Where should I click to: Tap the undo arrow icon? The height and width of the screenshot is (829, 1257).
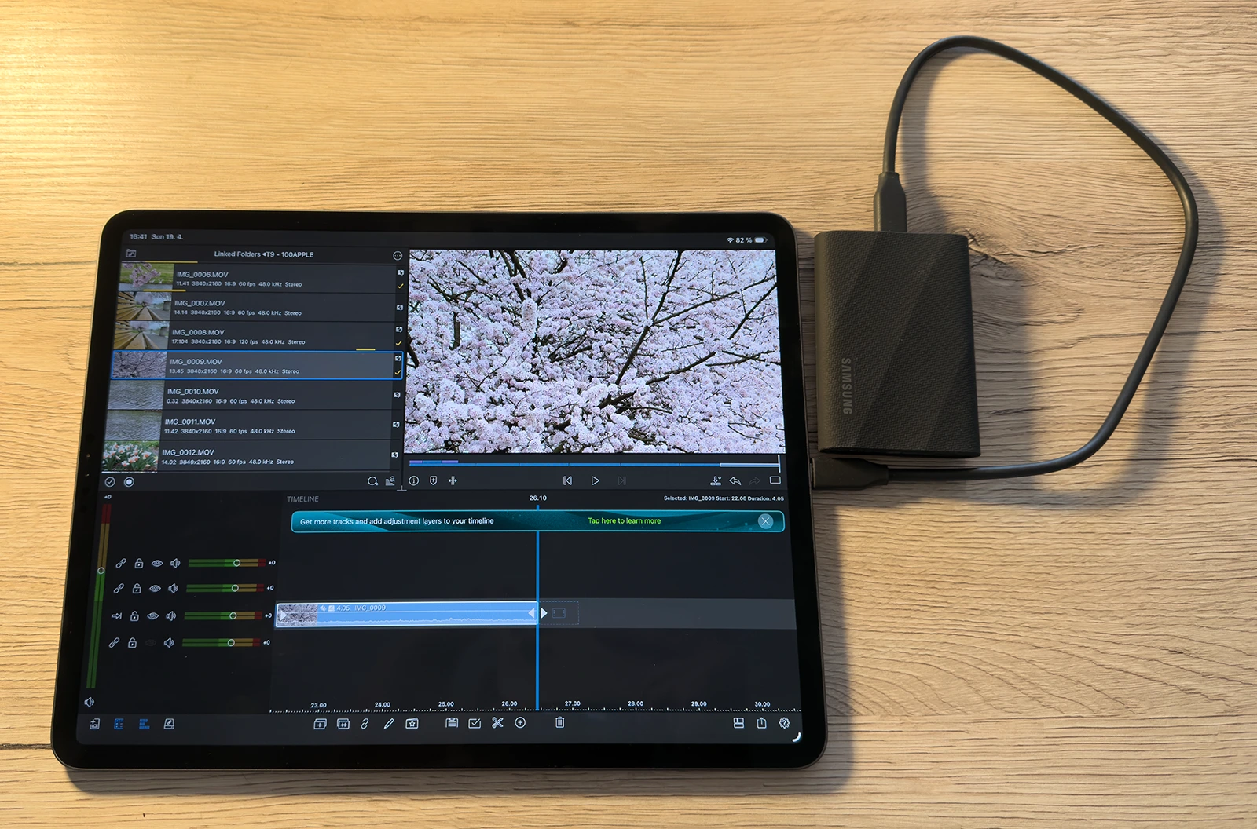[736, 480]
